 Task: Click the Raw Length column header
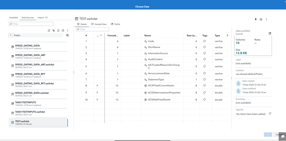point(192,36)
